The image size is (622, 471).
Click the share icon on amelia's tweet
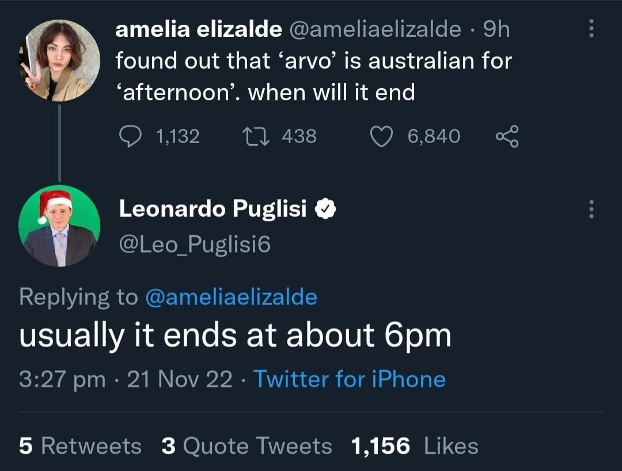507,137
